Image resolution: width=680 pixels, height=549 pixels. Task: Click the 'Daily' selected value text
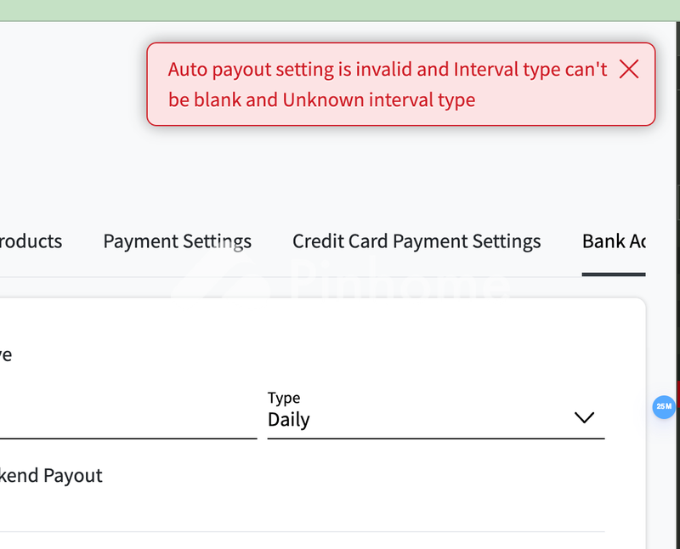[x=289, y=420]
